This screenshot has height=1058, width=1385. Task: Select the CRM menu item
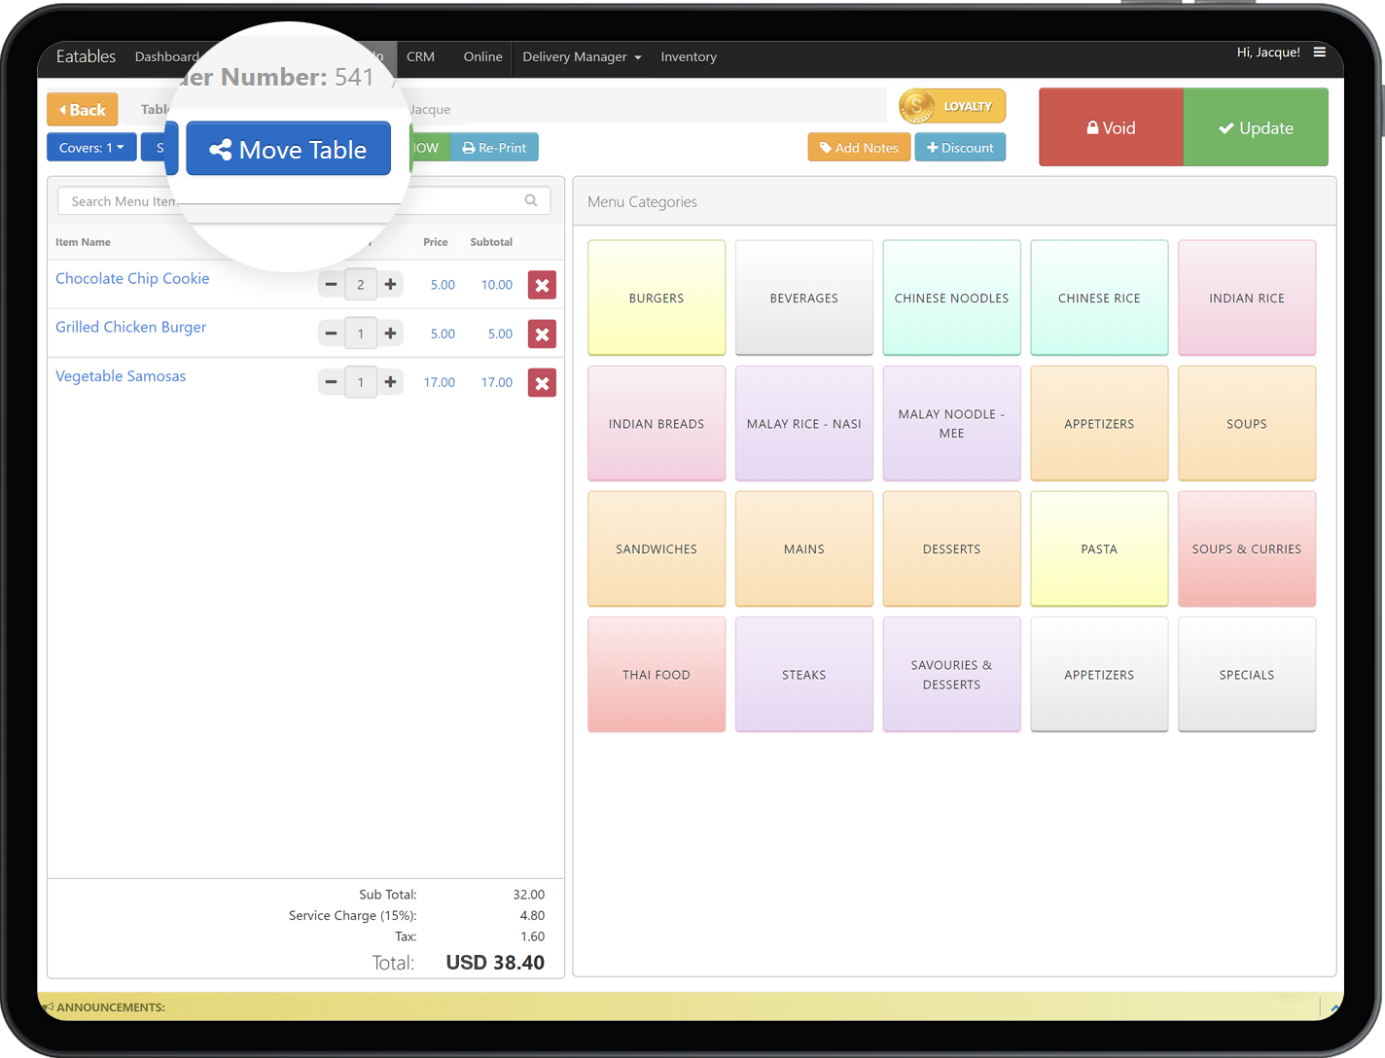pyautogui.click(x=420, y=57)
